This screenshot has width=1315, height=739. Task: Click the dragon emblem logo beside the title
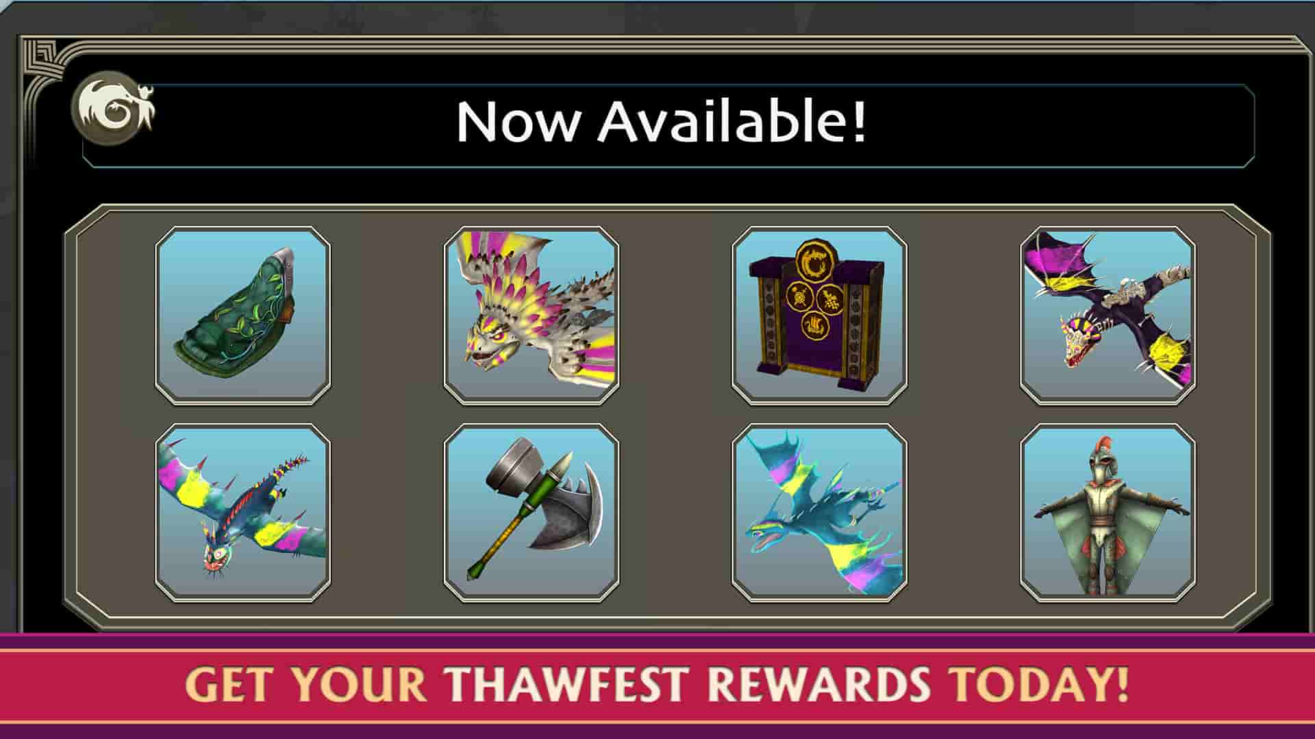[114, 108]
